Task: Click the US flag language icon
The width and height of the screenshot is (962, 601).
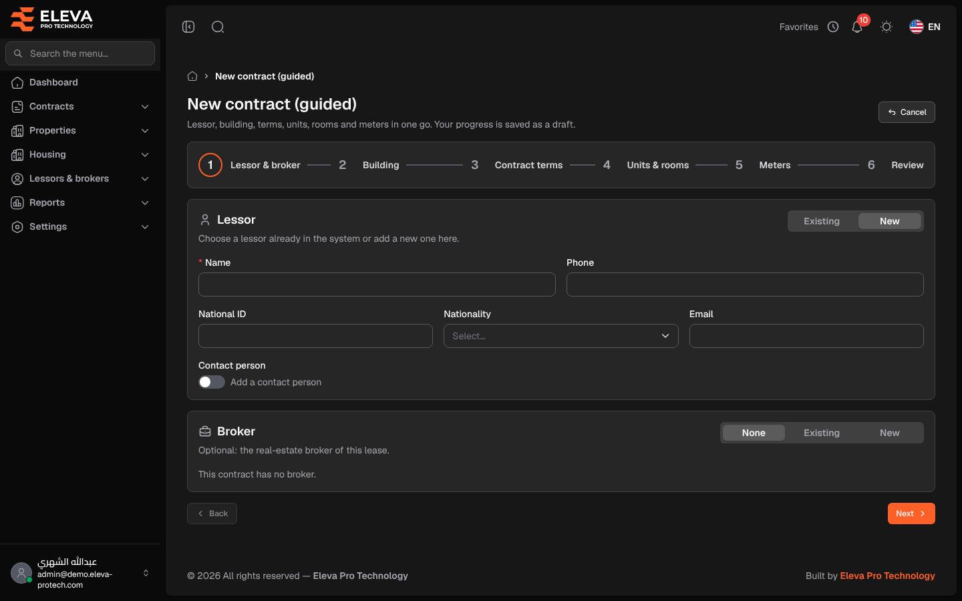Action: [x=917, y=27]
